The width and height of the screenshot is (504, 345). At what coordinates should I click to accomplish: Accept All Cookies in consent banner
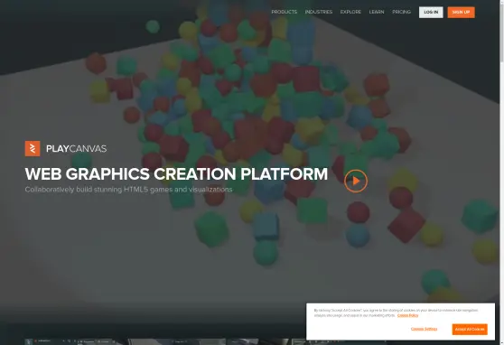click(470, 330)
